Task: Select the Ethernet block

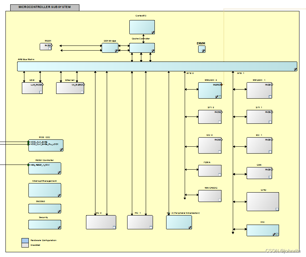Action: point(69,88)
